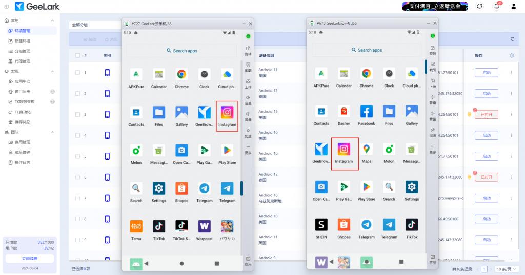Click the 支付满百 promotion banner
Image resolution: width=525 pixels, height=275 pixels.
435,6
